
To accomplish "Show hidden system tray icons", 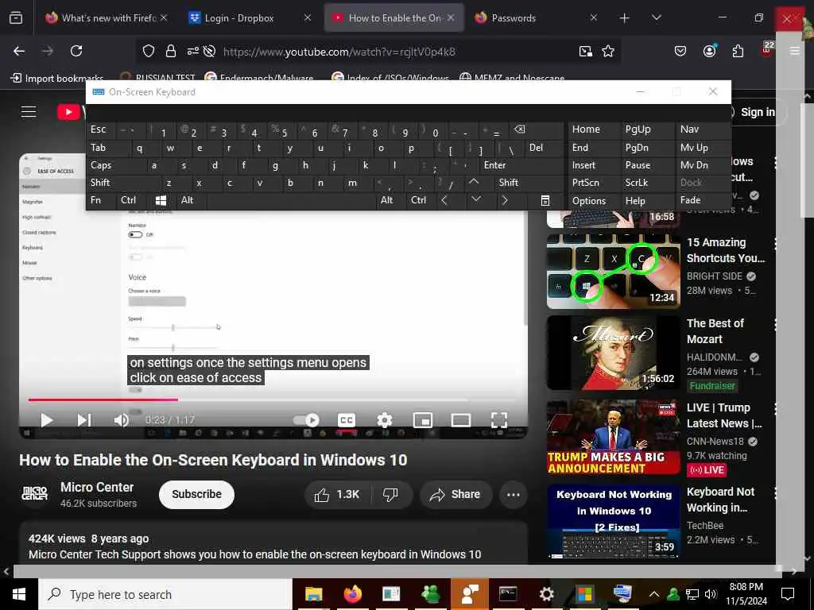I will pos(654,594).
